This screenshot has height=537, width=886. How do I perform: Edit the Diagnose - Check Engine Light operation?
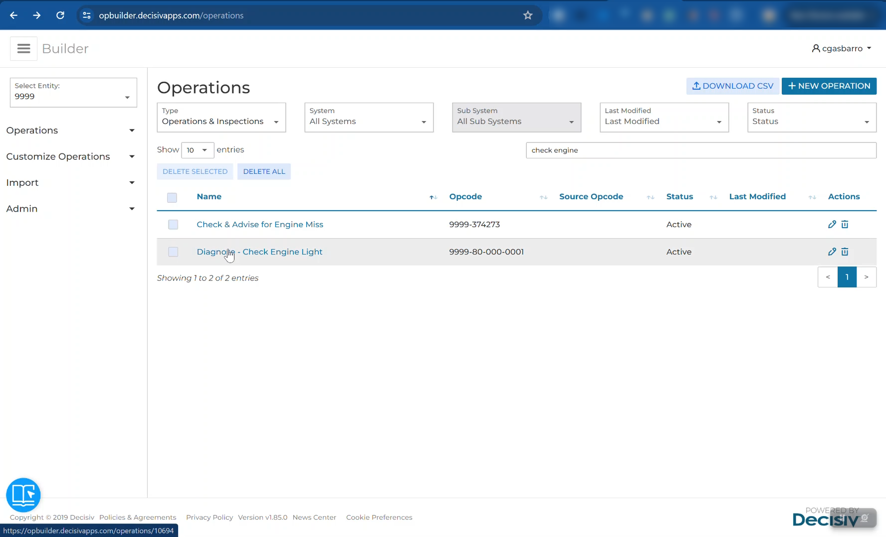coord(832,252)
